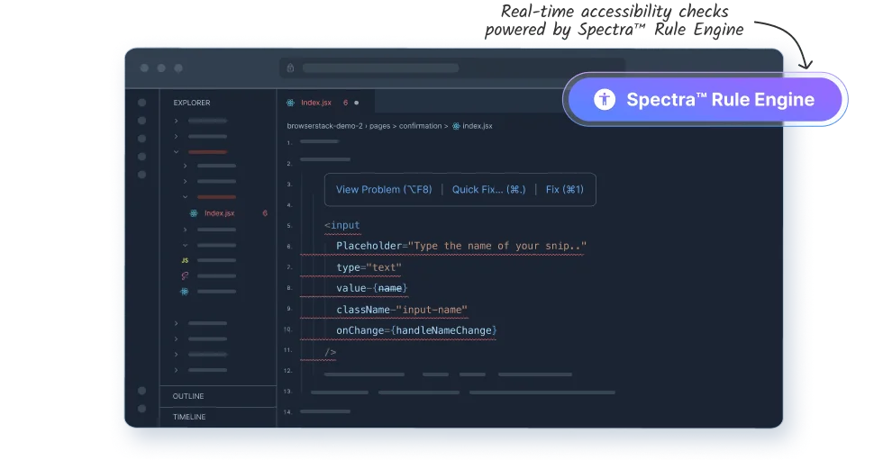Click the pink file icon below the JS icon

click(x=185, y=275)
